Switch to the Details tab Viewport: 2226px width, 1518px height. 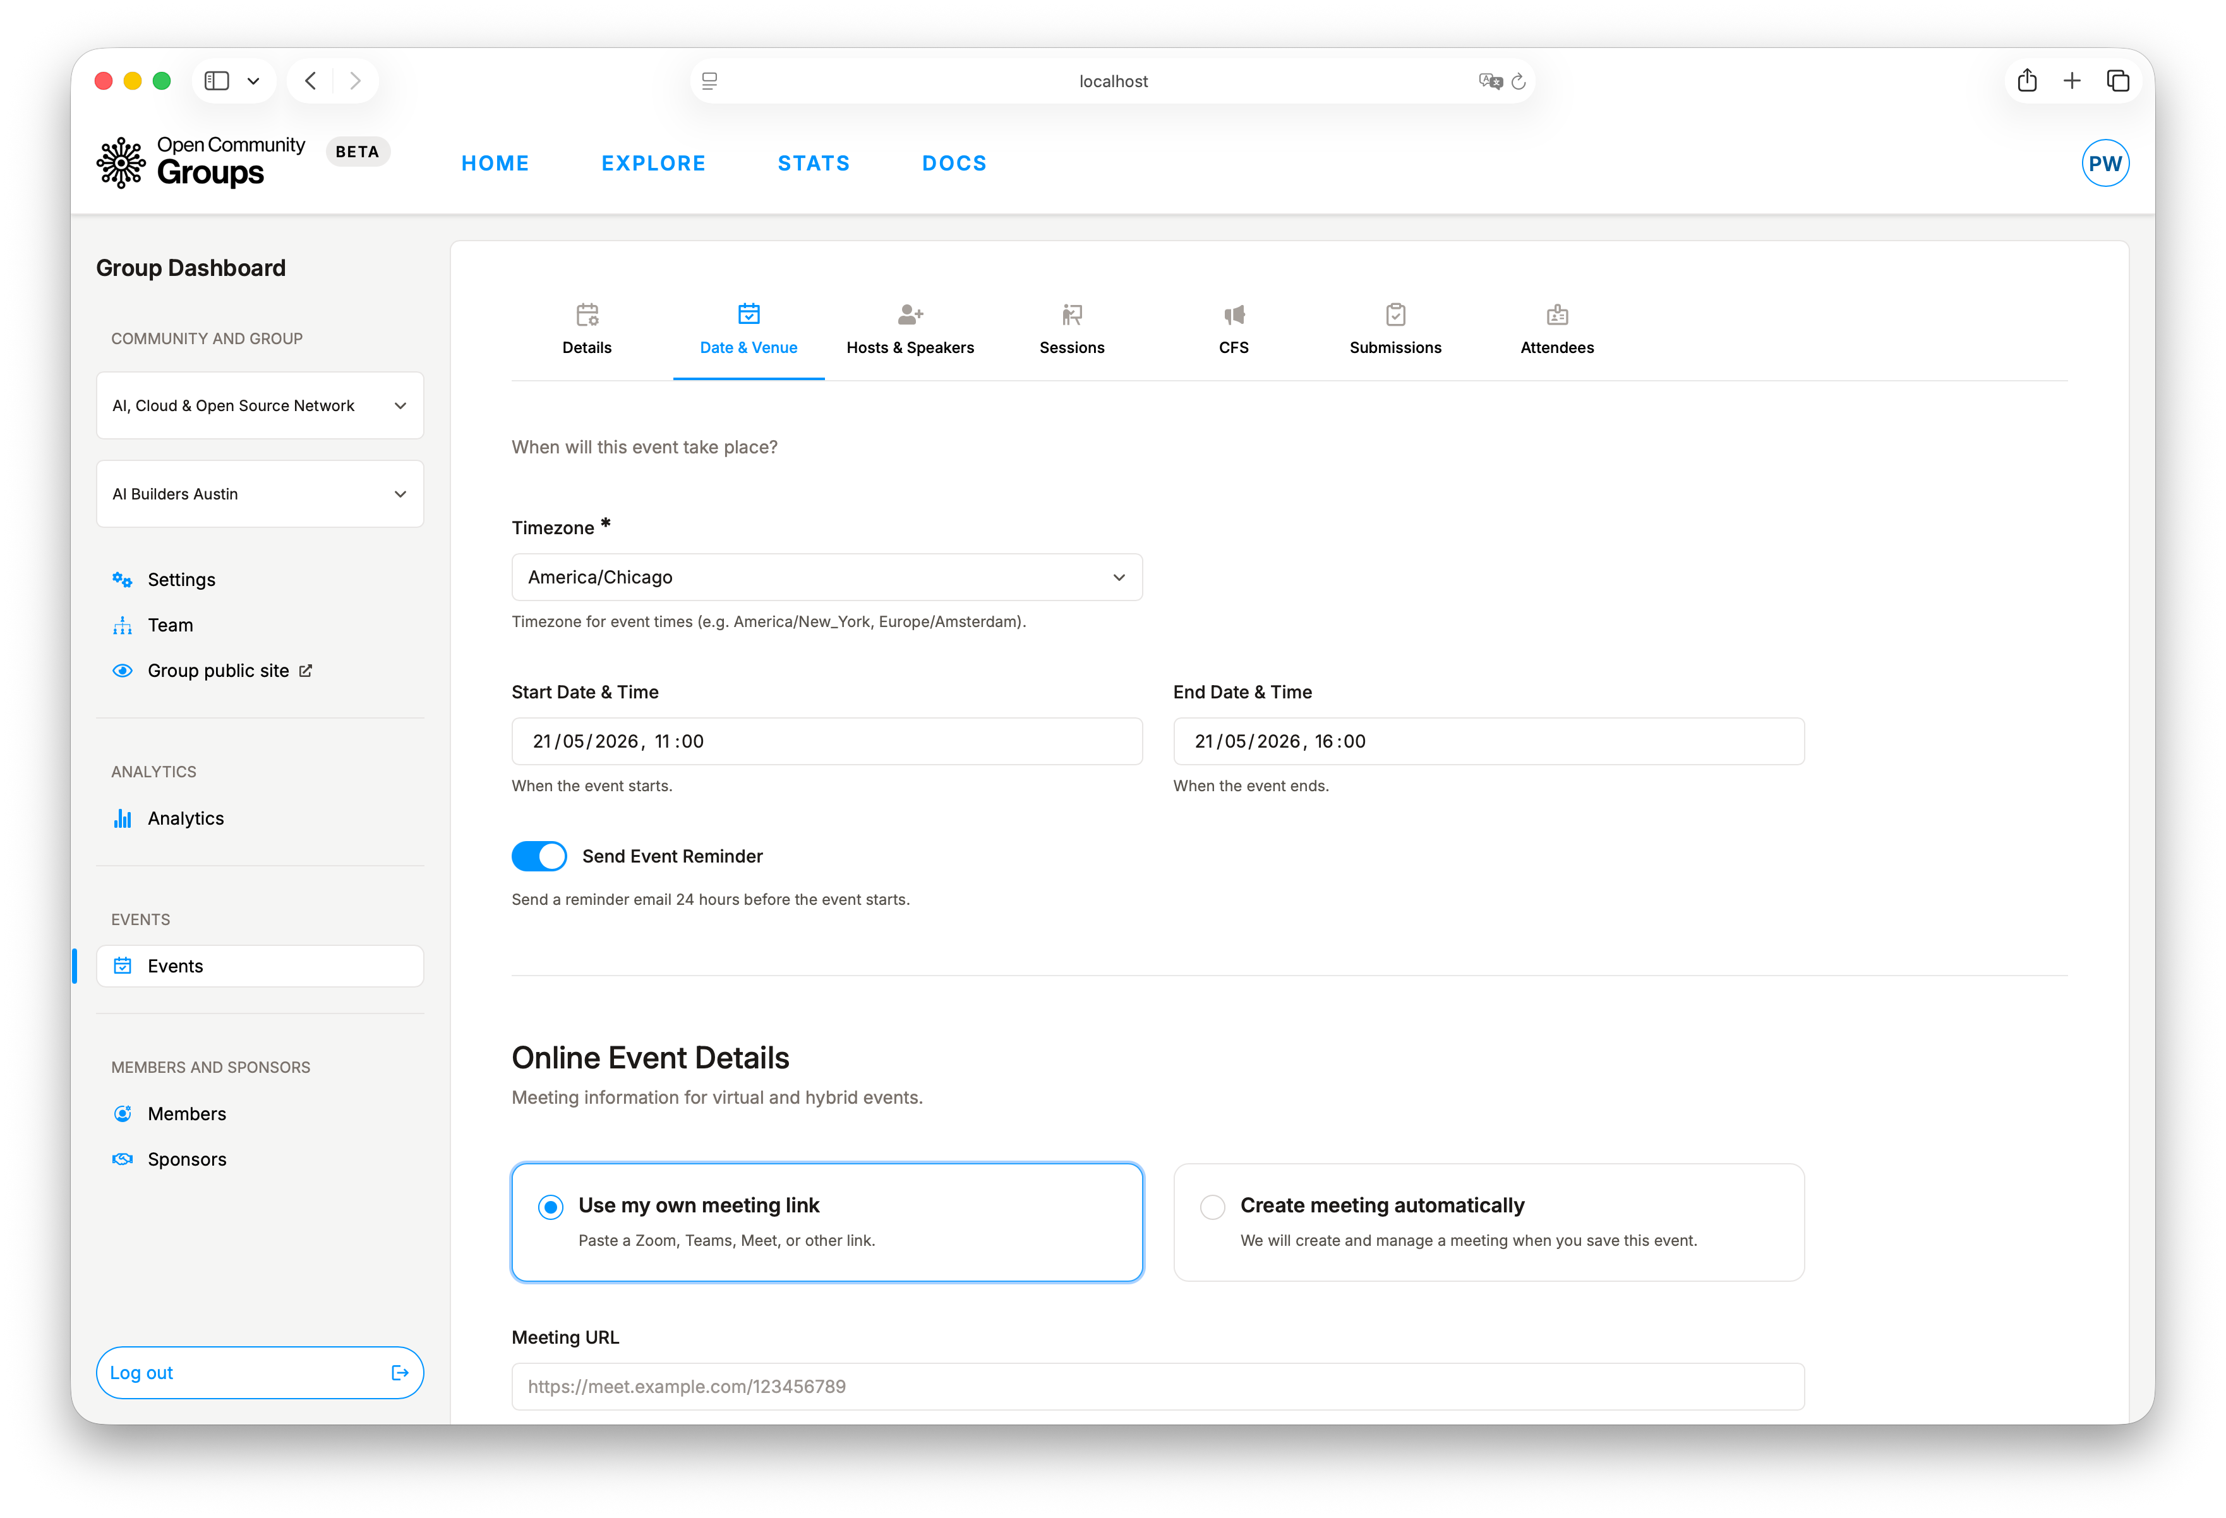(x=587, y=330)
